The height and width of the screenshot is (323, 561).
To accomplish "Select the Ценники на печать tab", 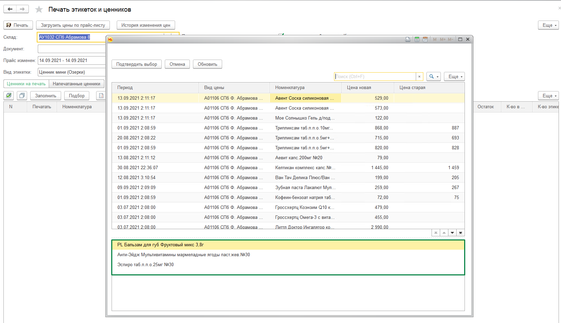I will (26, 84).
